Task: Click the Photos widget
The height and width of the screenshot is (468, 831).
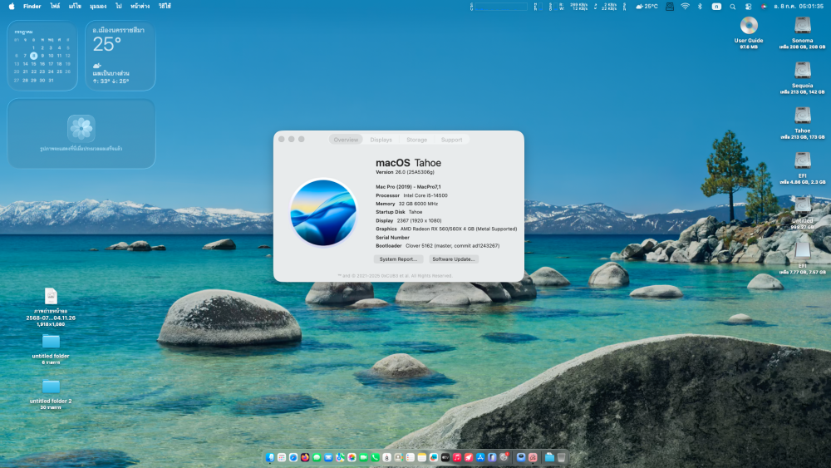Action: click(81, 134)
